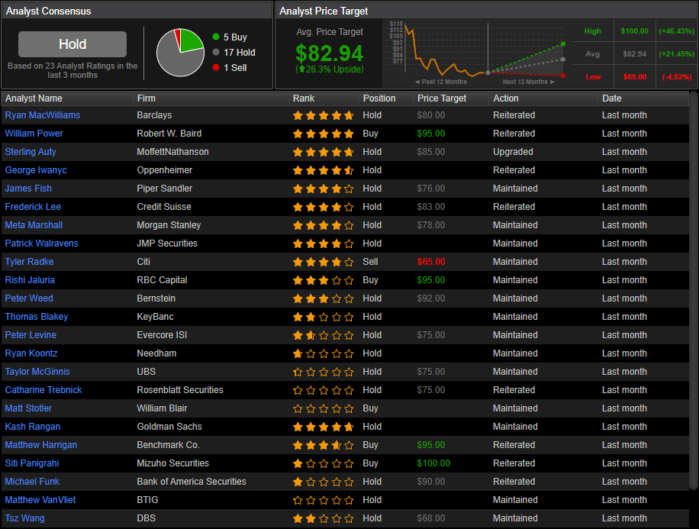The height and width of the screenshot is (529, 699).
Task: Open Ryan Koontz analyst page
Action: pyautogui.click(x=31, y=353)
